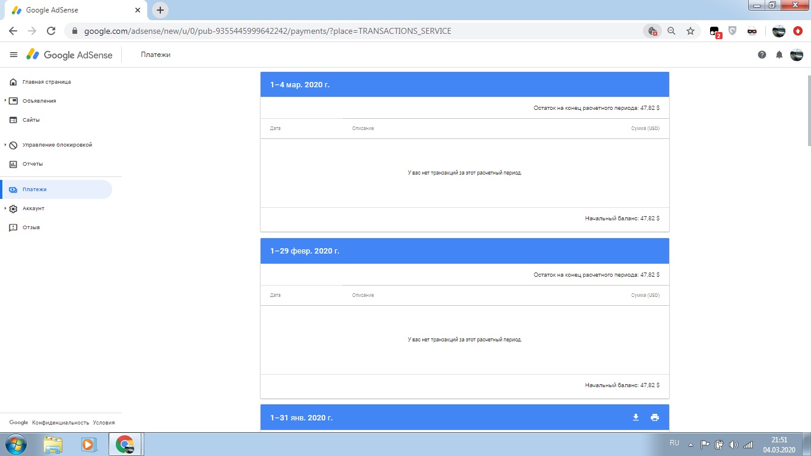Download the January 2020 statement
Viewport: 811px width, 456px height.
636,417
